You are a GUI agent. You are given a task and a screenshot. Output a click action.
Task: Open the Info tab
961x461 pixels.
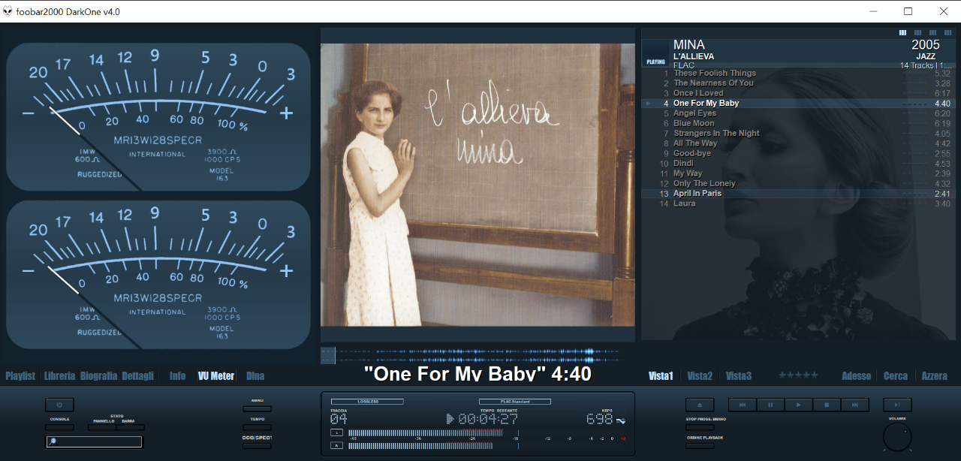[x=178, y=376]
